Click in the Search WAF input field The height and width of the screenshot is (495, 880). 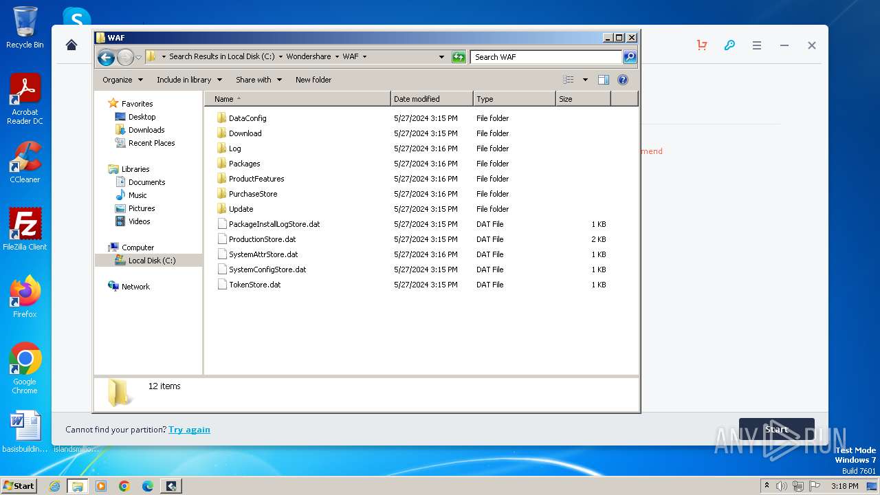pyautogui.click(x=547, y=57)
